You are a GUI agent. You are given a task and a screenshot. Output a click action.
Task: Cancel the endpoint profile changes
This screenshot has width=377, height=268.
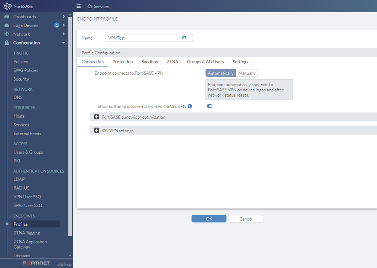[x=245, y=218]
